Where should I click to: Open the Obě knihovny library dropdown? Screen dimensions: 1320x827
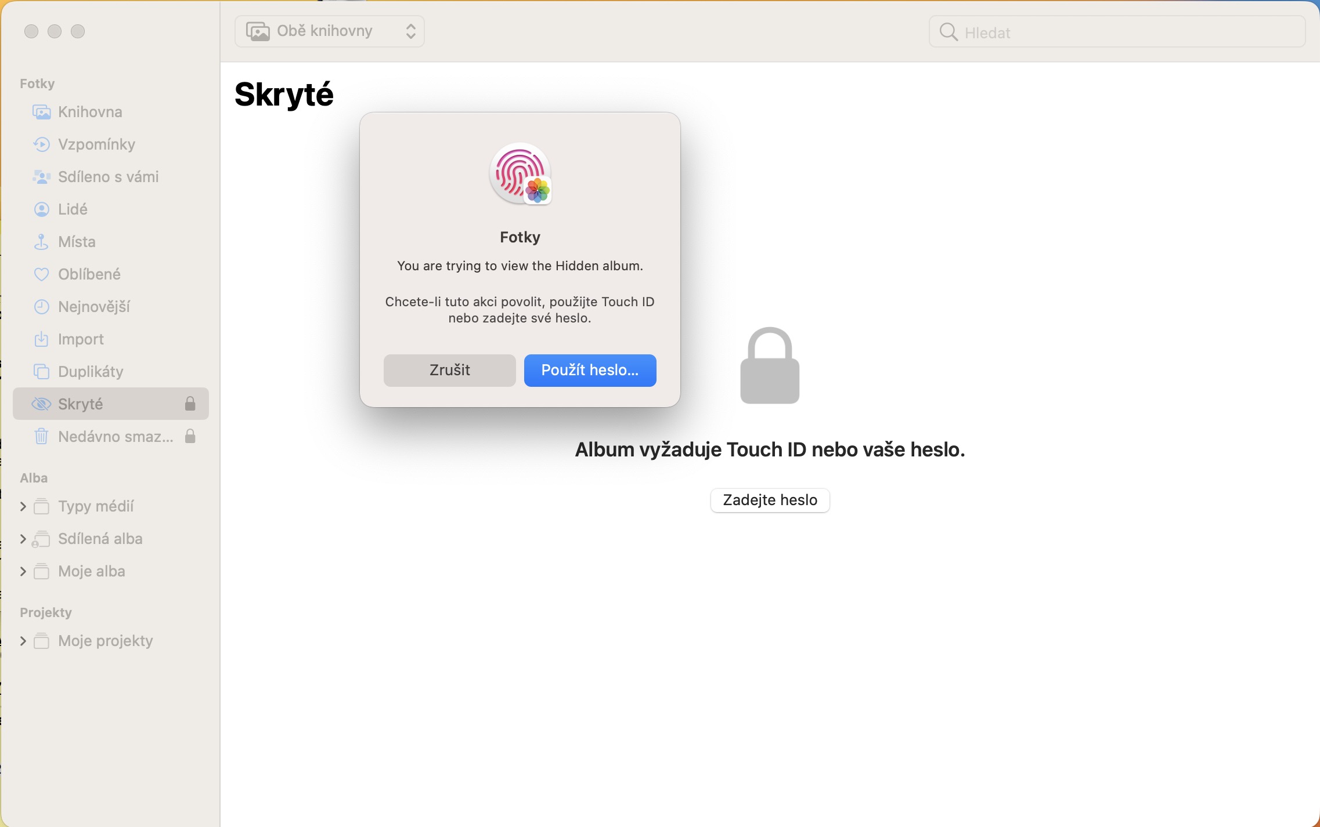[x=330, y=31]
